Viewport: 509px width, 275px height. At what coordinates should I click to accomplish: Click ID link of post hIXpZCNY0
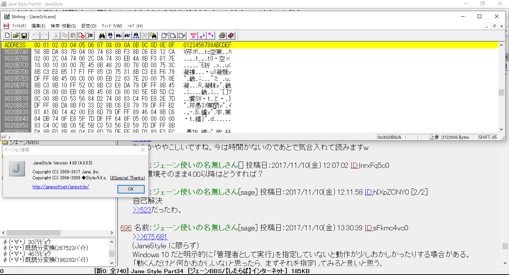tap(368, 192)
